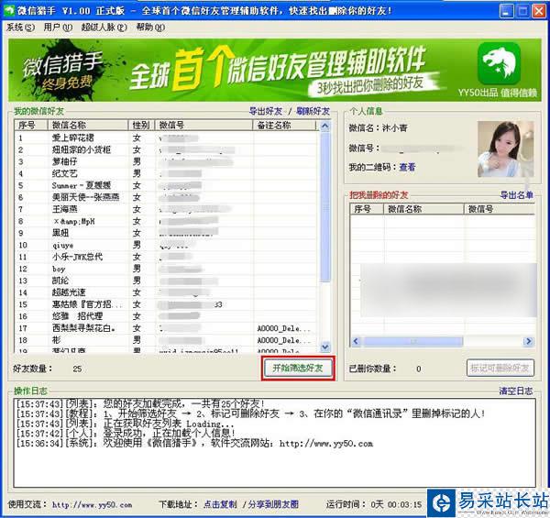550x518 pixels.
Task: Click 查看 to view my QR code
Action: pos(407,167)
